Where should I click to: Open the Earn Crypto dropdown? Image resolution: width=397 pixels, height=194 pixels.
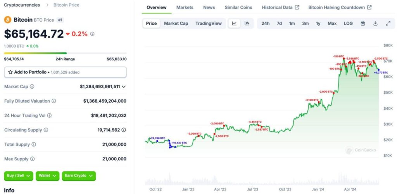pyautogui.click(x=79, y=176)
